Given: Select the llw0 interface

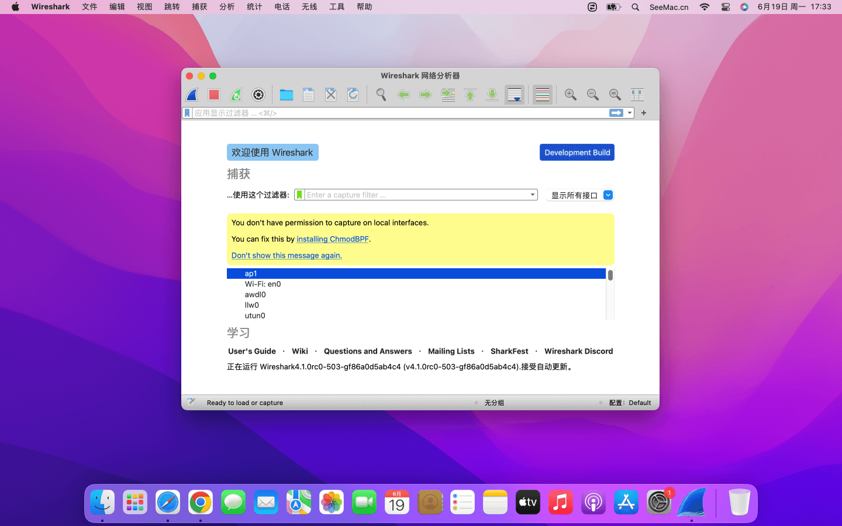Looking at the screenshot, I should click(416, 305).
